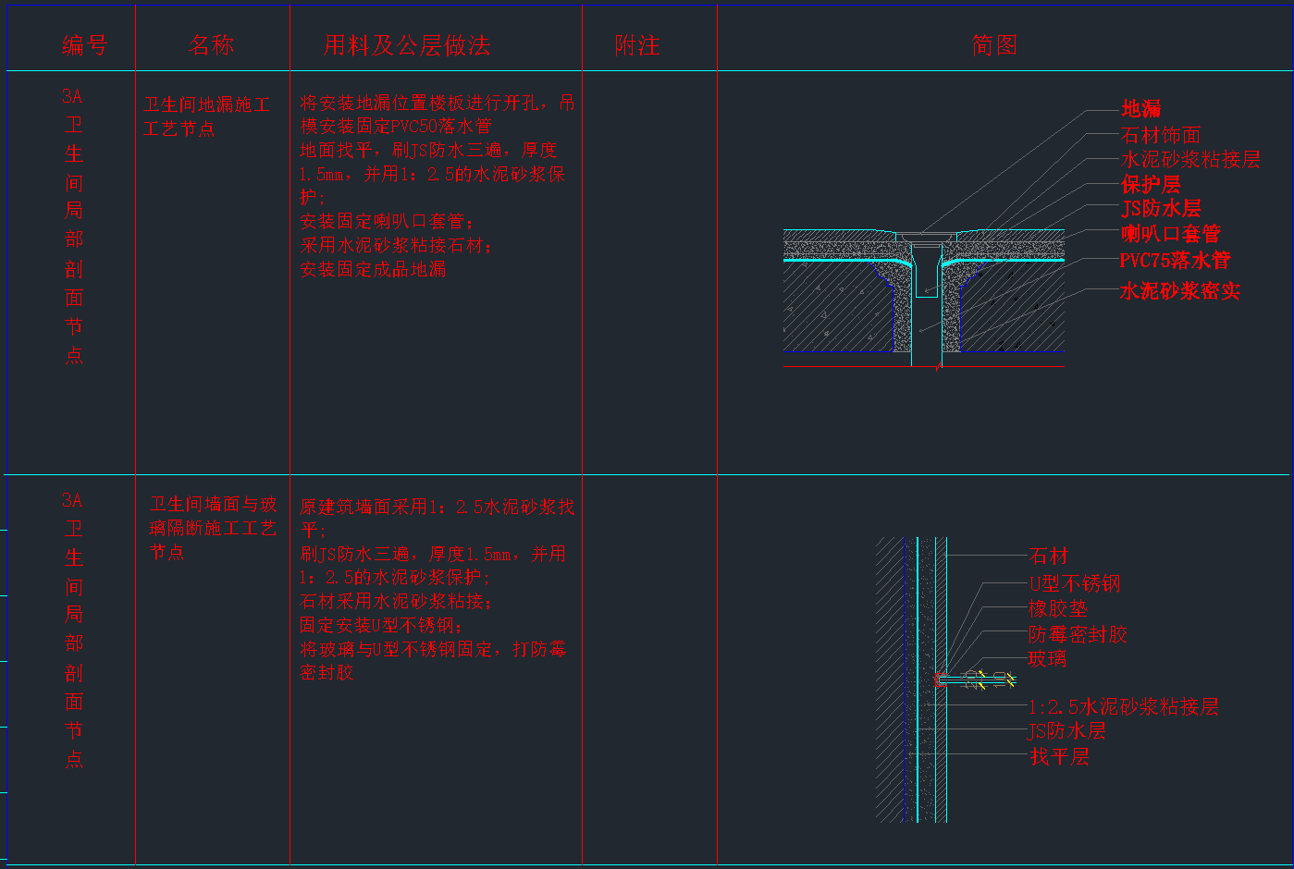Click the 用料及公层做法 header
Viewport: 1294px width, 869px height.
[407, 45]
